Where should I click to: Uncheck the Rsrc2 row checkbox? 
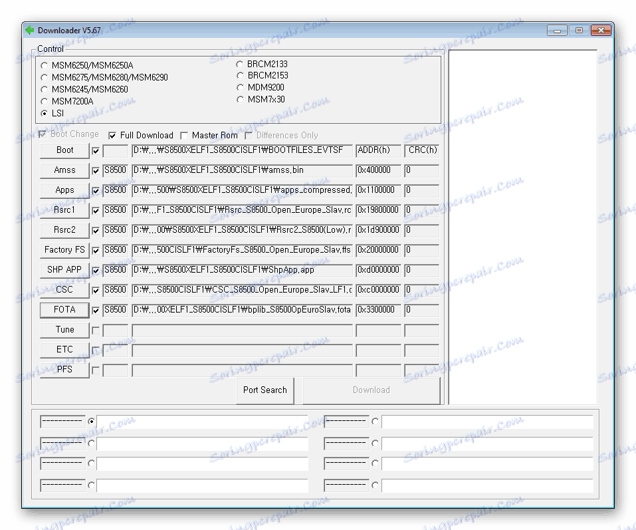[x=96, y=231]
